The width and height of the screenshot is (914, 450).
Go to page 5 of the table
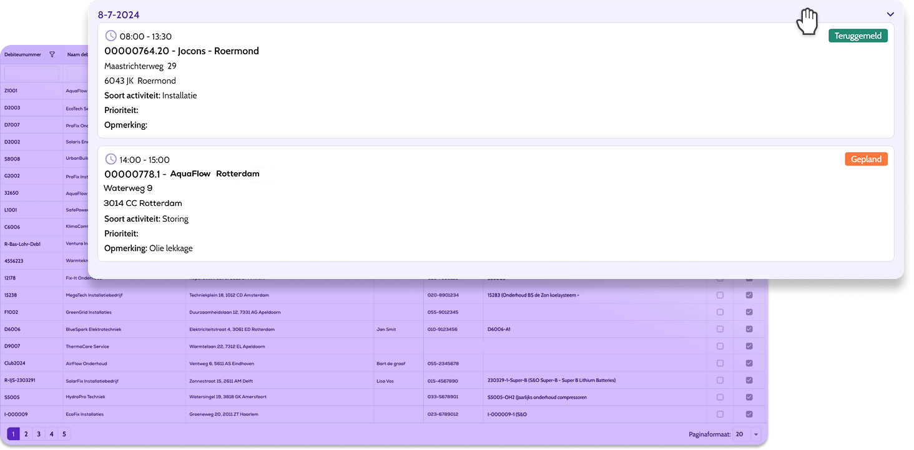(64, 434)
